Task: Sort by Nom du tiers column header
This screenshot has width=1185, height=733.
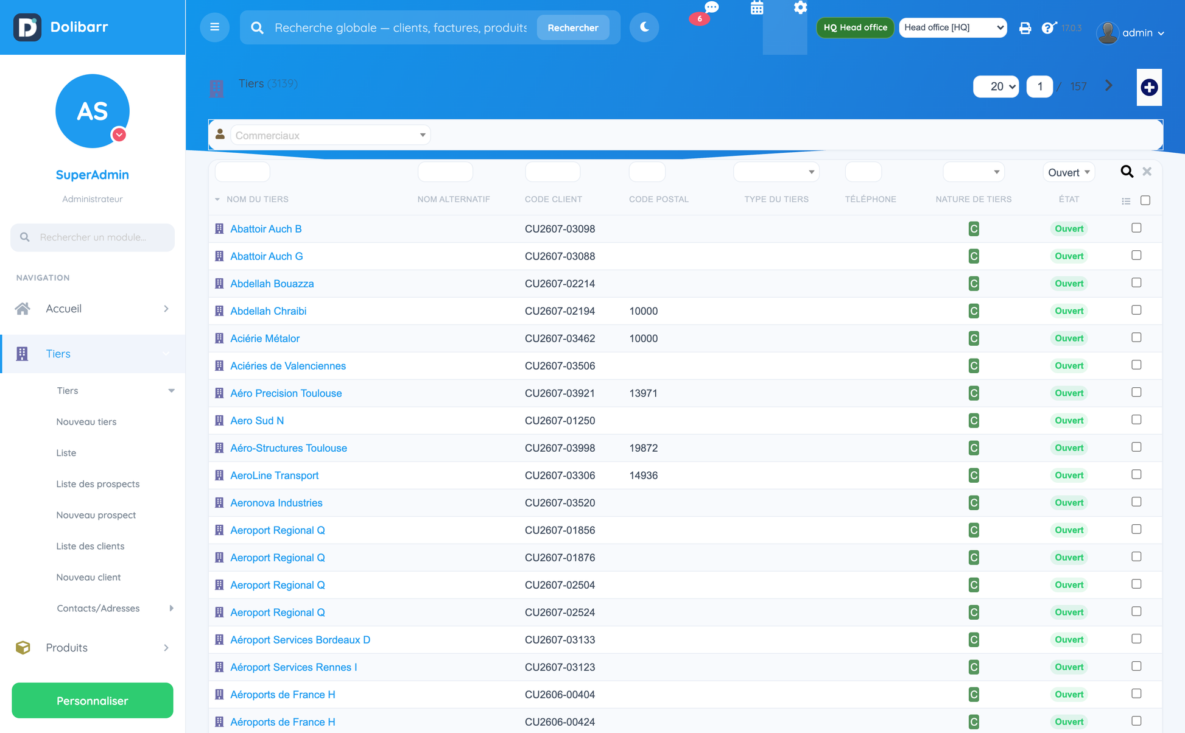Action: pyautogui.click(x=258, y=199)
